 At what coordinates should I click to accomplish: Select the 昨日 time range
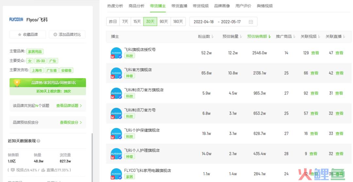113,22
